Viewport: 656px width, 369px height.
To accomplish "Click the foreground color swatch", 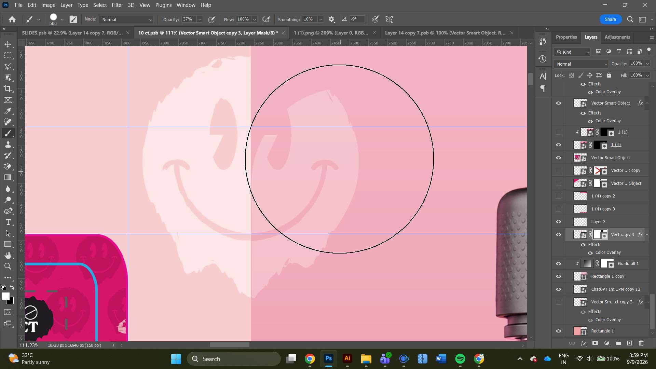I will [5, 297].
